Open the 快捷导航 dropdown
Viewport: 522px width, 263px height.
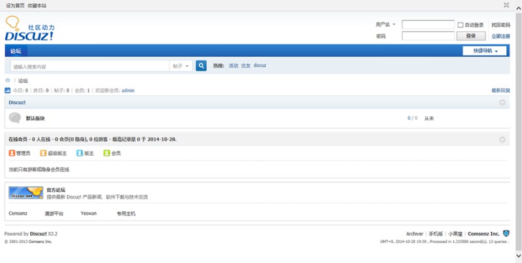tap(485, 51)
